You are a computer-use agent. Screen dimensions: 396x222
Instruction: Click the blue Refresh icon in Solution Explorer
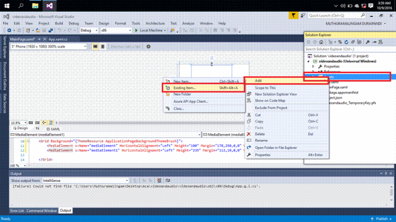click(346, 42)
